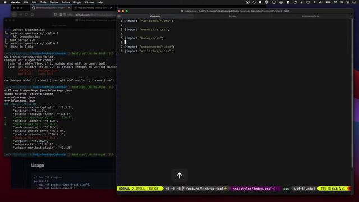This screenshot has width=359, height=202.
Task: Click the shield icon in browser address bar
Action: pos(56,15)
